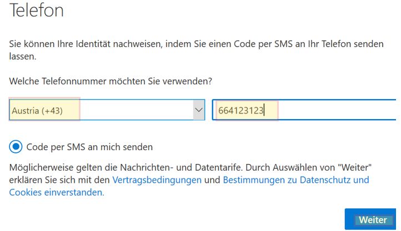Click the entered number 664123123

[x=240, y=111]
